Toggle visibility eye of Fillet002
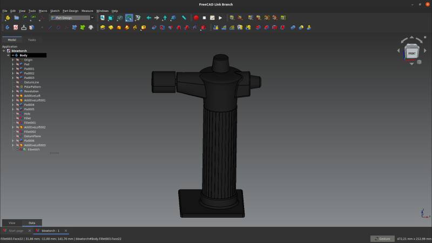 [17, 132]
